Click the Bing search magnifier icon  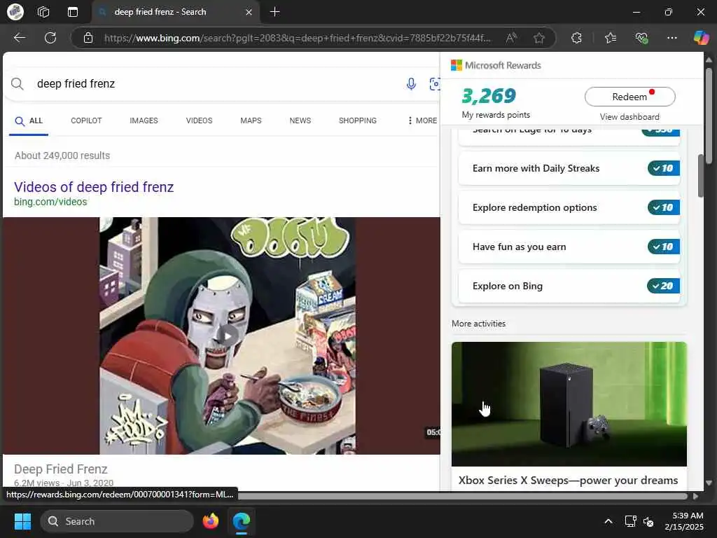(18, 84)
